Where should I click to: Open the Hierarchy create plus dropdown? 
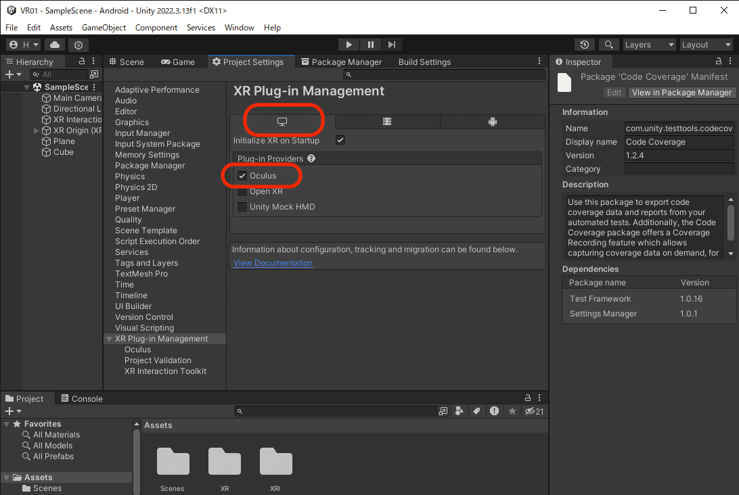click(13, 74)
